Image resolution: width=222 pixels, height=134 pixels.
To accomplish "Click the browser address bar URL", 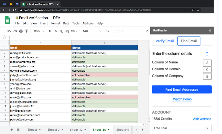I will pos(87,10).
